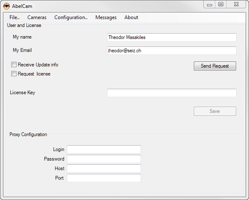Focus the My Email input field

click(x=171, y=51)
